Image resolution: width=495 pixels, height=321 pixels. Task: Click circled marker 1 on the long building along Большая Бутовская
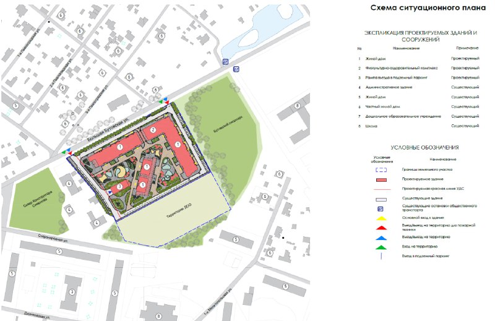pos(120,147)
